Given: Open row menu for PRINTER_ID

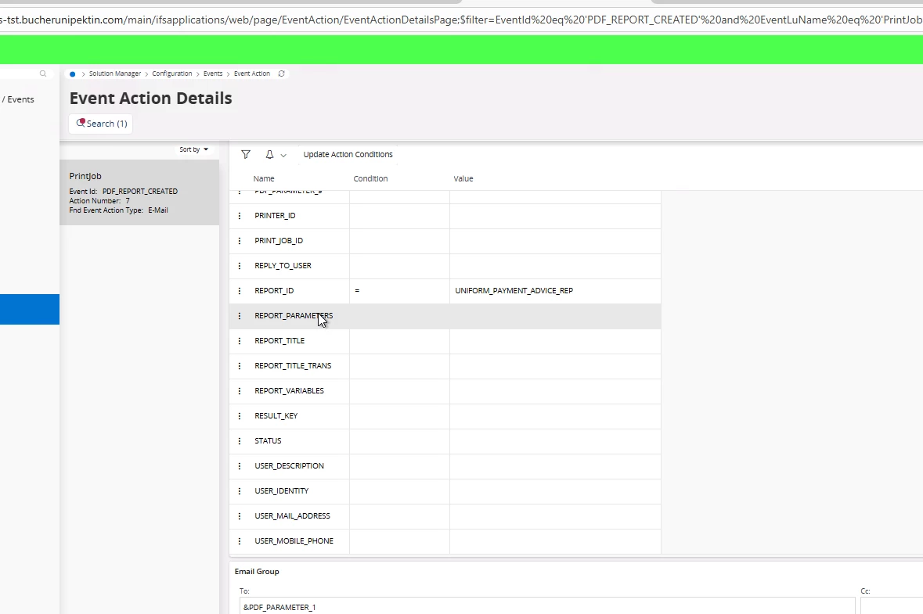Looking at the screenshot, I should point(240,216).
